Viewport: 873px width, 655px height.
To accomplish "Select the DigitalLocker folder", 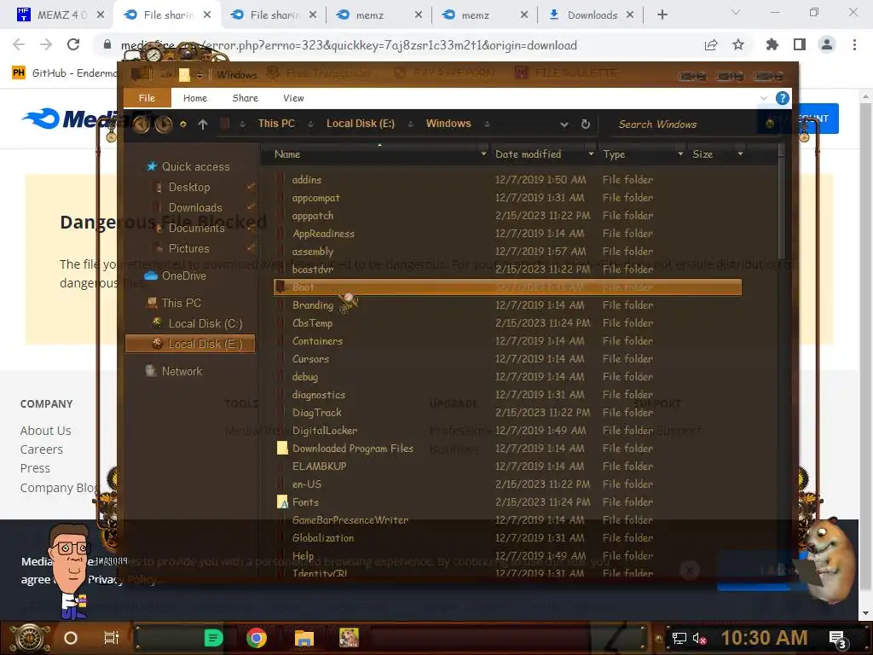I will coord(325,431).
